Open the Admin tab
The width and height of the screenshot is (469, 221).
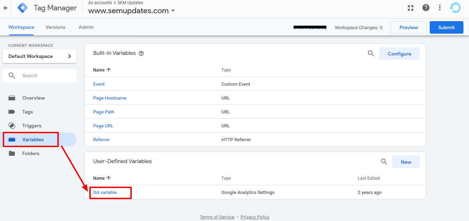click(86, 27)
